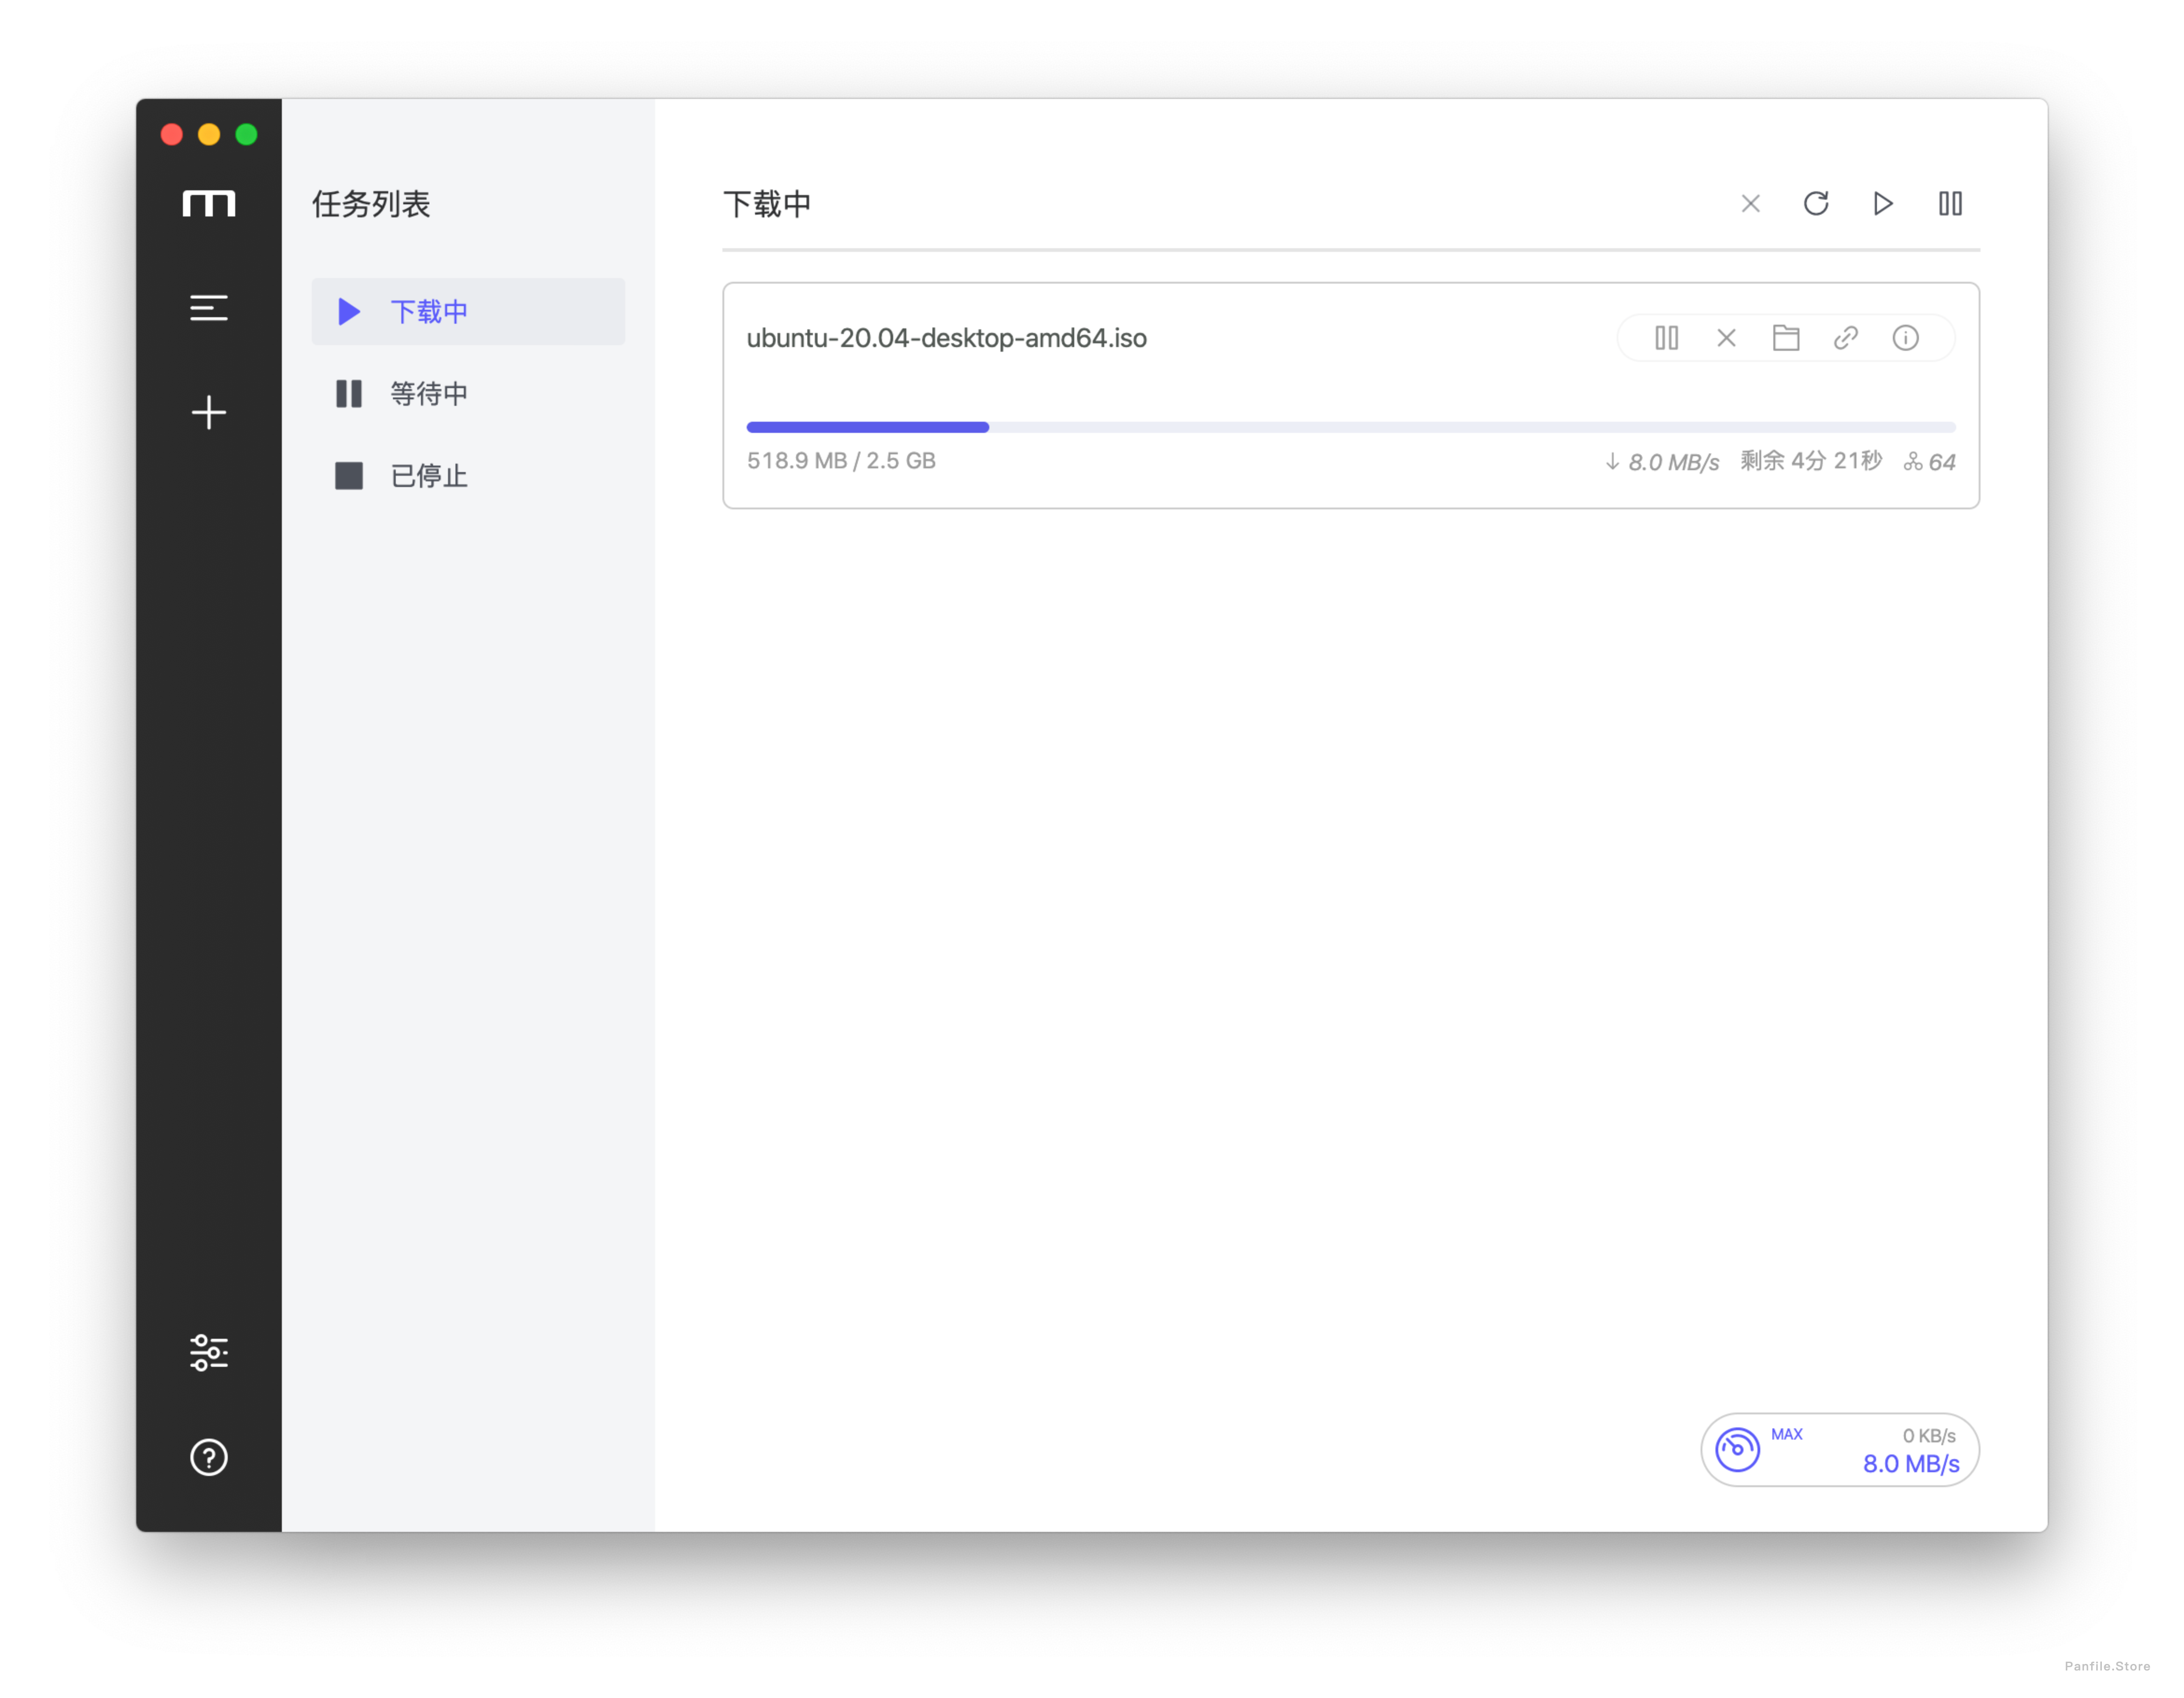
Task: Select 下载中 in the task list
Action: [x=468, y=312]
